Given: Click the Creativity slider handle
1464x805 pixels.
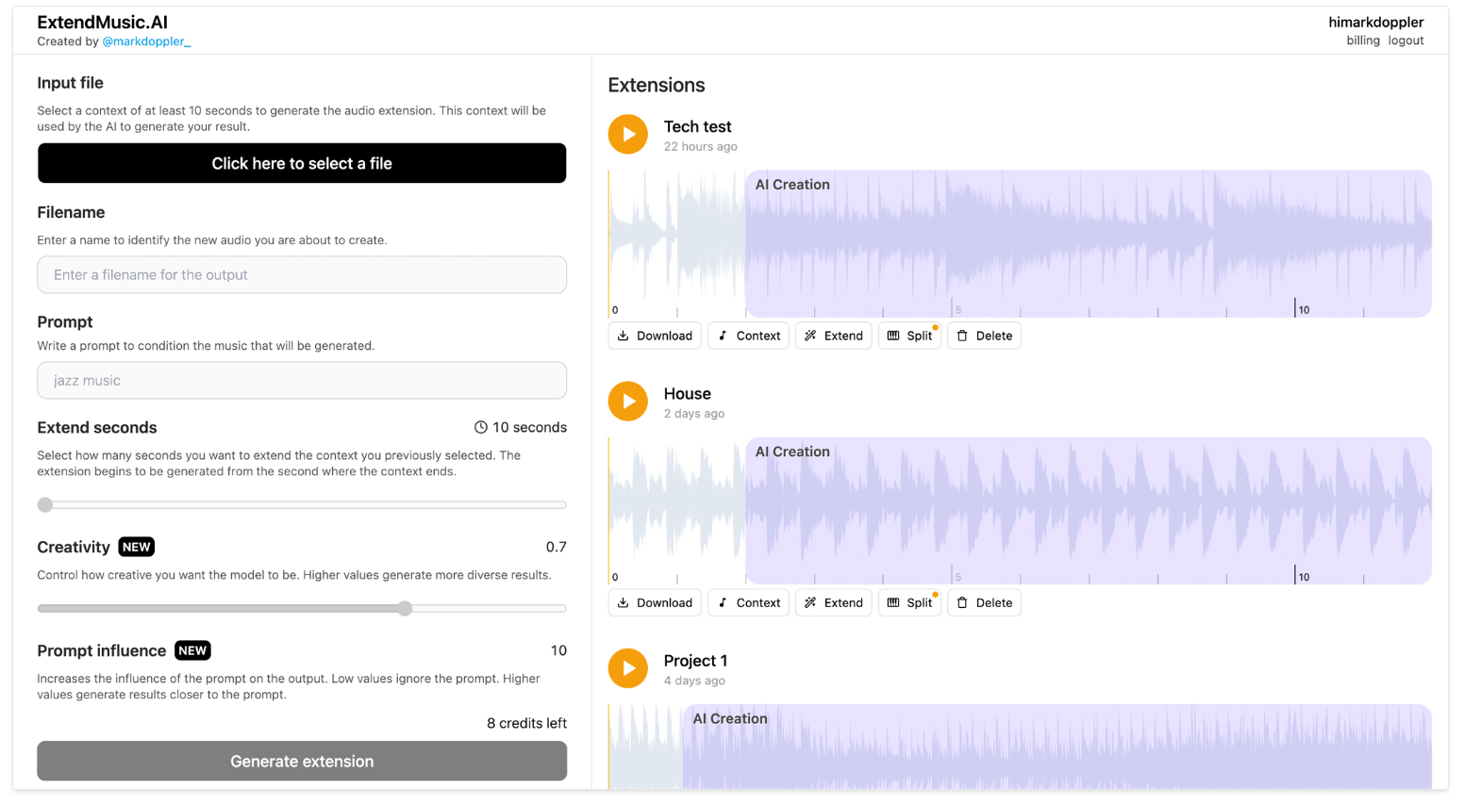Looking at the screenshot, I should click(x=405, y=608).
